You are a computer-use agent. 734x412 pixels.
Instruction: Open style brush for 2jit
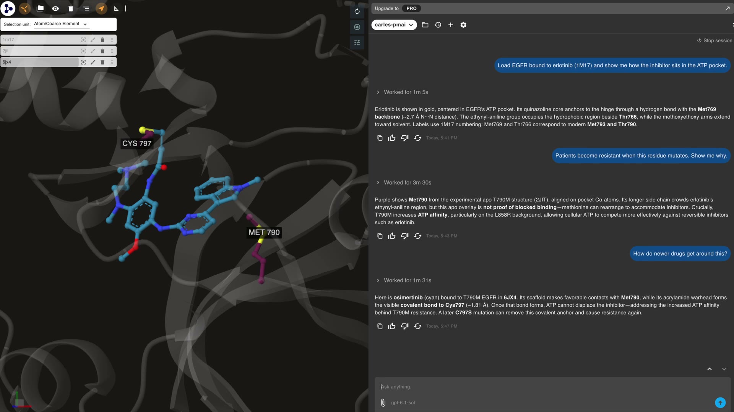tap(93, 51)
